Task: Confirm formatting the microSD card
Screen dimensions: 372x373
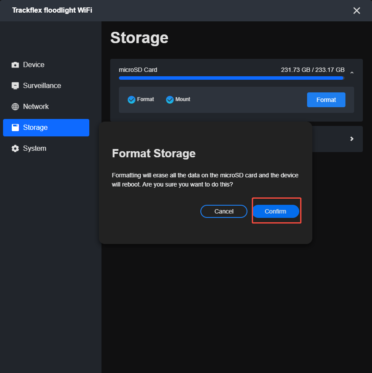Action: (x=276, y=211)
